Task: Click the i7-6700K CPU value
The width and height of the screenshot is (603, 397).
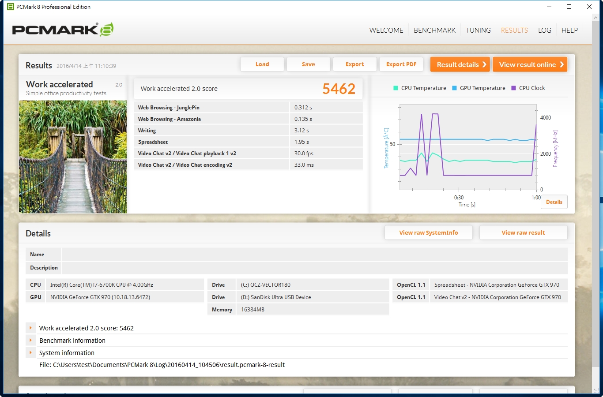Action: [x=102, y=285]
